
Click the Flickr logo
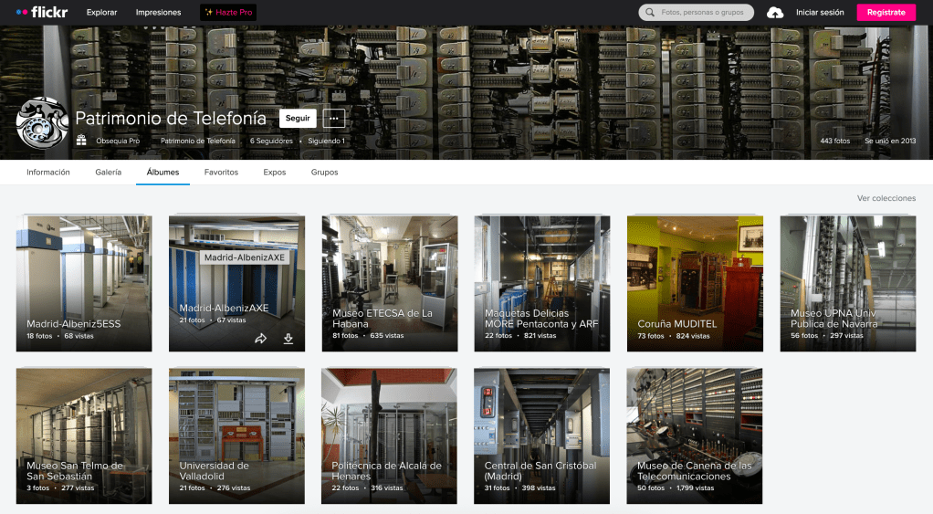(42, 13)
